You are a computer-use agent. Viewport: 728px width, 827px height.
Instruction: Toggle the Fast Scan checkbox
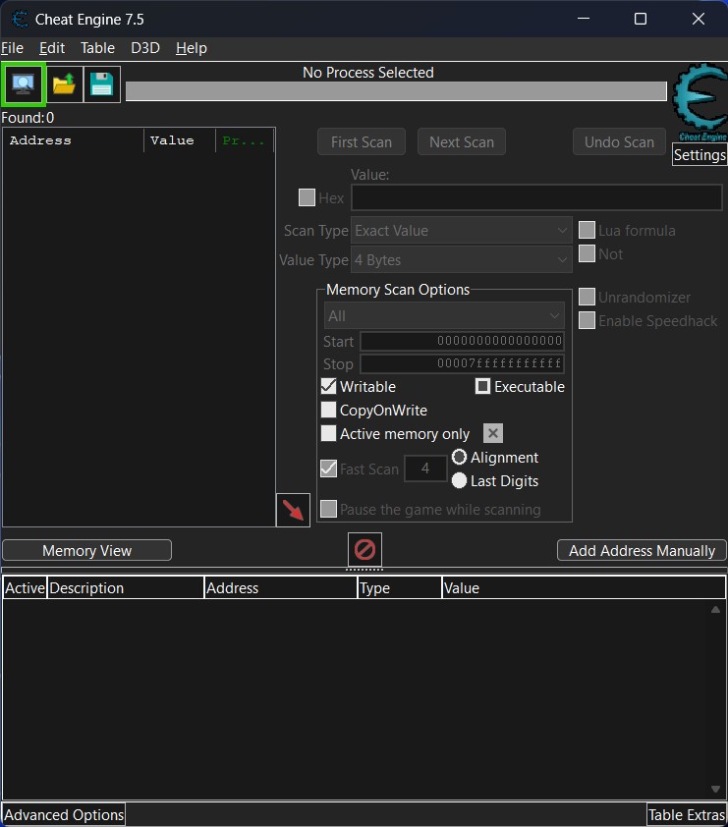[x=329, y=469]
